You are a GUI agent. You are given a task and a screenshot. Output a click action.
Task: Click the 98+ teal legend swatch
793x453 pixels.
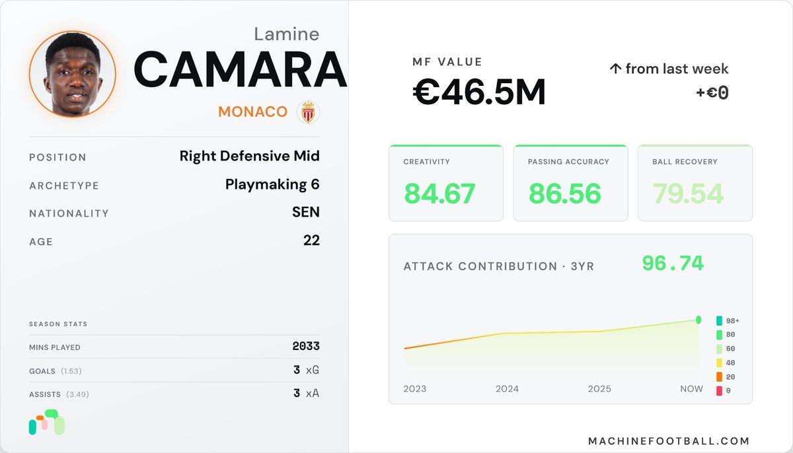[719, 320]
